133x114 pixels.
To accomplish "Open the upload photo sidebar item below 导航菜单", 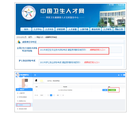I will coord(24,93).
